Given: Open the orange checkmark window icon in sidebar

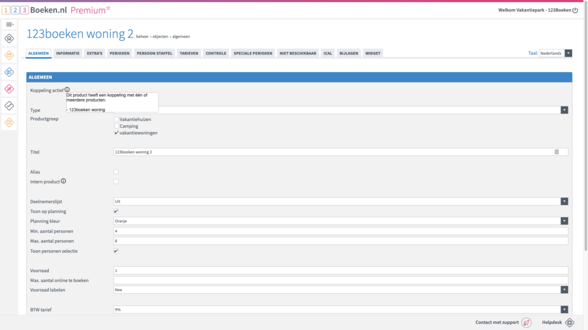Looking at the screenshot, I should 9,123.
